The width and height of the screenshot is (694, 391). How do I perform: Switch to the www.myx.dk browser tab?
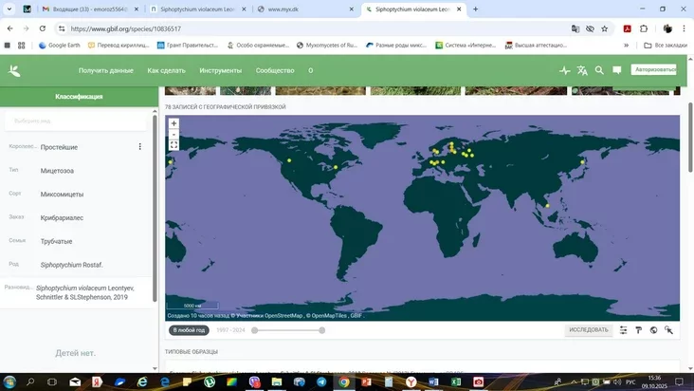click(303, 9)
